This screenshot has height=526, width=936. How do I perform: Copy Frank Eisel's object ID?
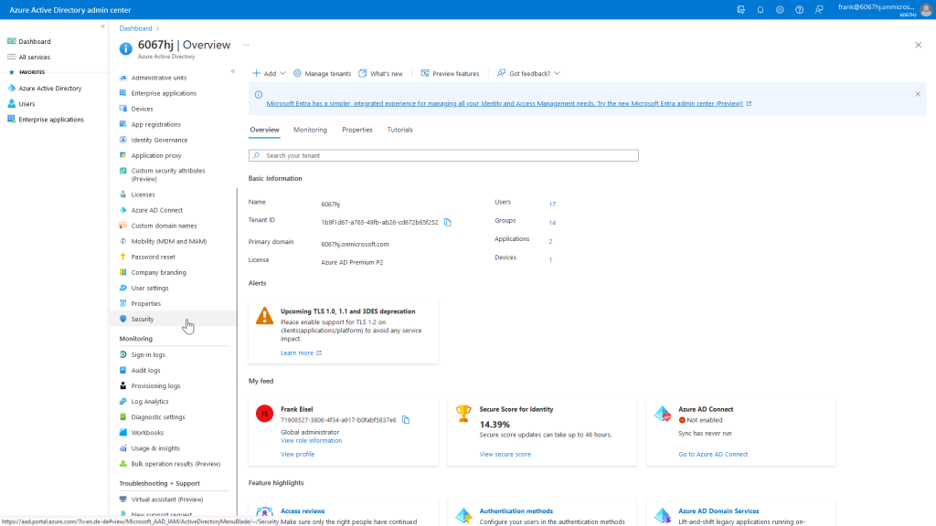(406, 420)
